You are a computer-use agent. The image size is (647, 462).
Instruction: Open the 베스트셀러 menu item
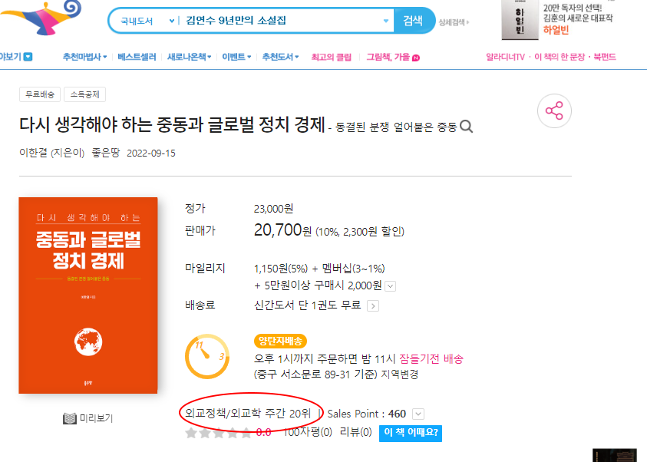pyautogui.click(x=137, y=57)
